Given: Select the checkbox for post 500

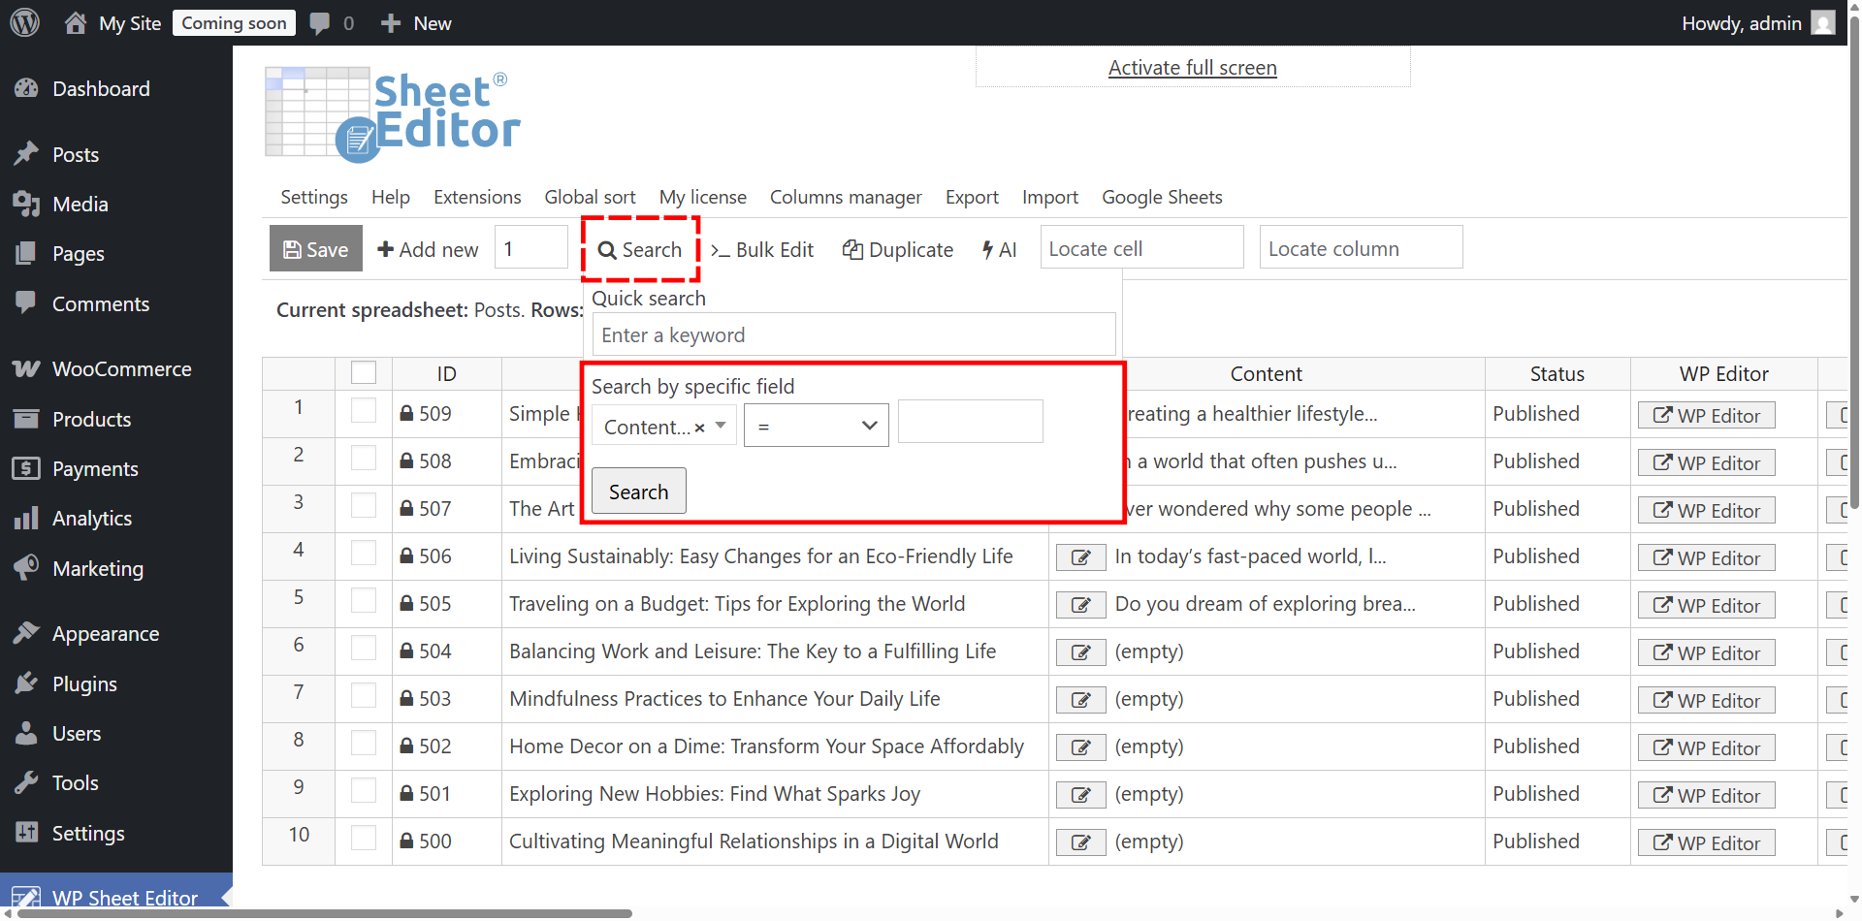Looking at the screenshot, I should click(x=364, y=838).
